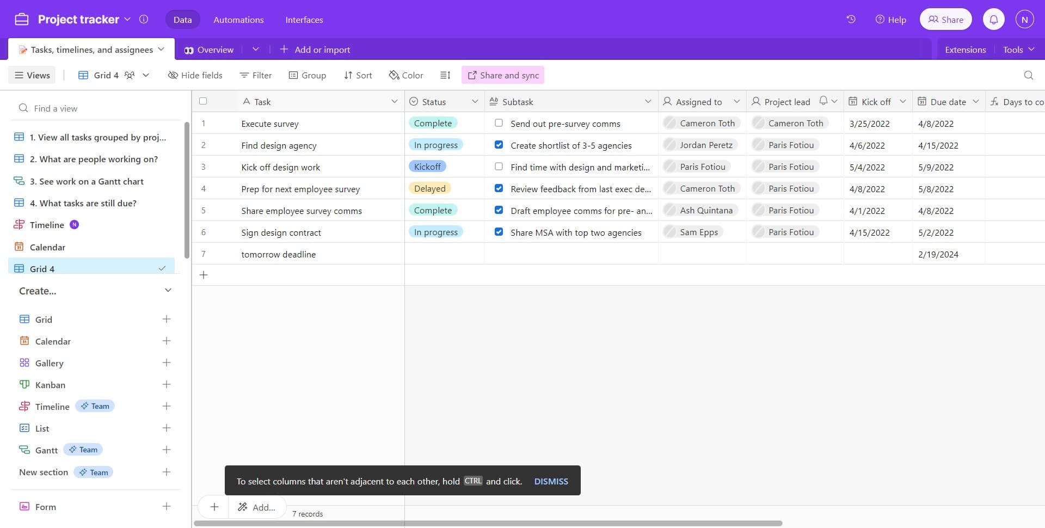1045x528 pixels.
Task: Dismiss the column selection tip
Action: pos(551,481)
